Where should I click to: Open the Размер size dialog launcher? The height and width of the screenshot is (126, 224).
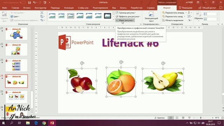218,24
